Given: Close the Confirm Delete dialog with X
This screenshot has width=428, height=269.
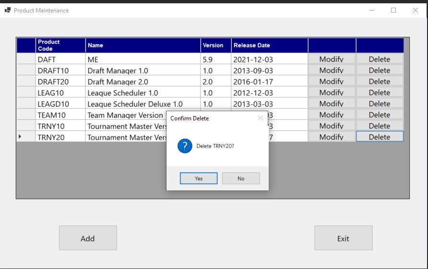Looking at the screenshot, I should pos(261,118).
